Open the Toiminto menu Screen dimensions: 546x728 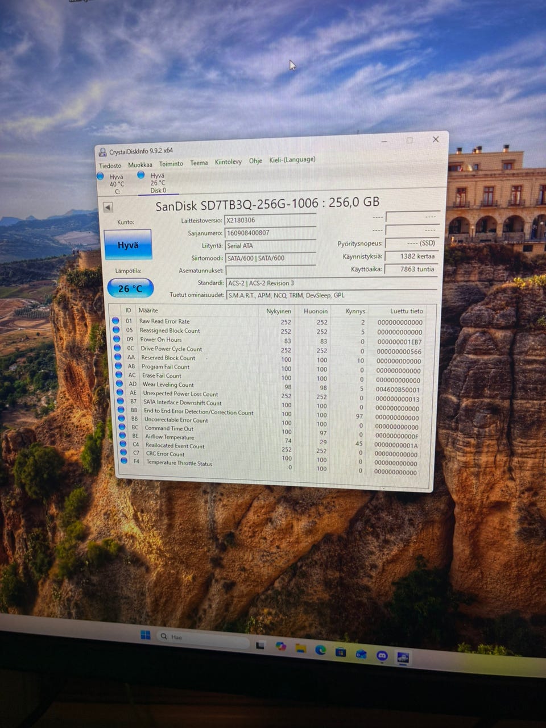click(171, 164)
